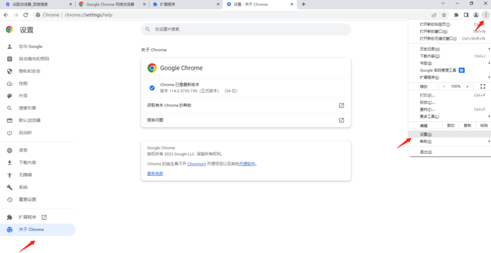The width and height of the screenshot is (491, 253).
Task: Open the profile avatar icon
Action: coord(476,15)
